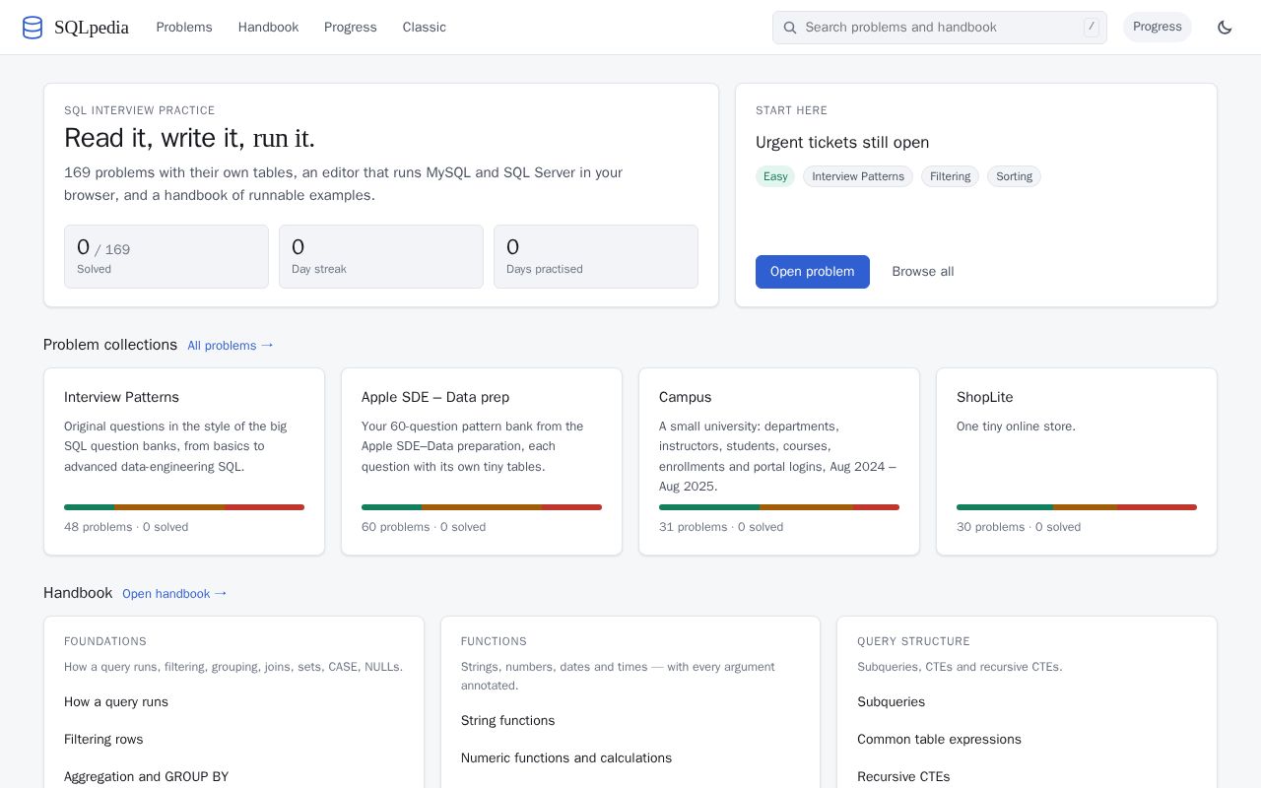Click the 31 problems · 0 solved text
The width and height of the screenshot is (1261, 788).
click(721, 527)
